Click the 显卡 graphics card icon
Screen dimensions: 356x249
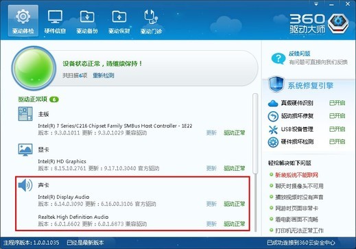25,150
